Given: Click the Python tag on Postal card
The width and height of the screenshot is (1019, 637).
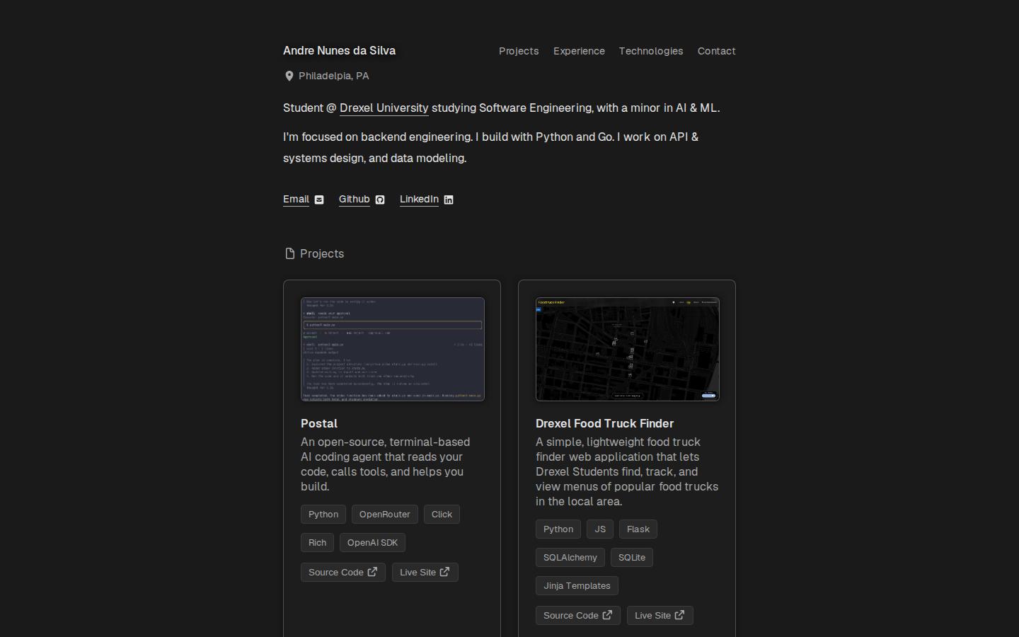Looking at the screenshot, I should click(x=323, y=515).
